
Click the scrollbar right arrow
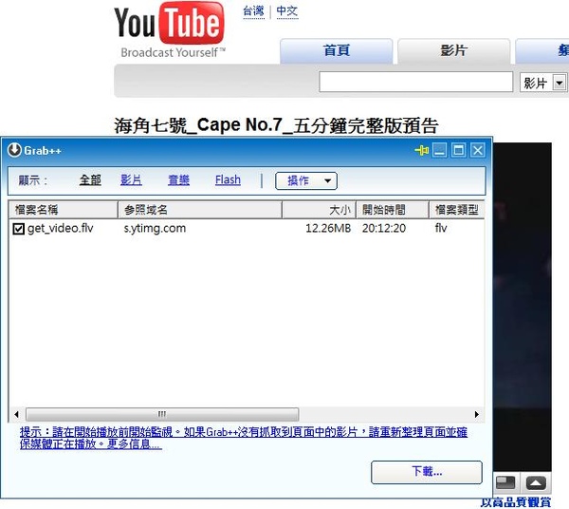pyautogui.click(x=477, y=414)
